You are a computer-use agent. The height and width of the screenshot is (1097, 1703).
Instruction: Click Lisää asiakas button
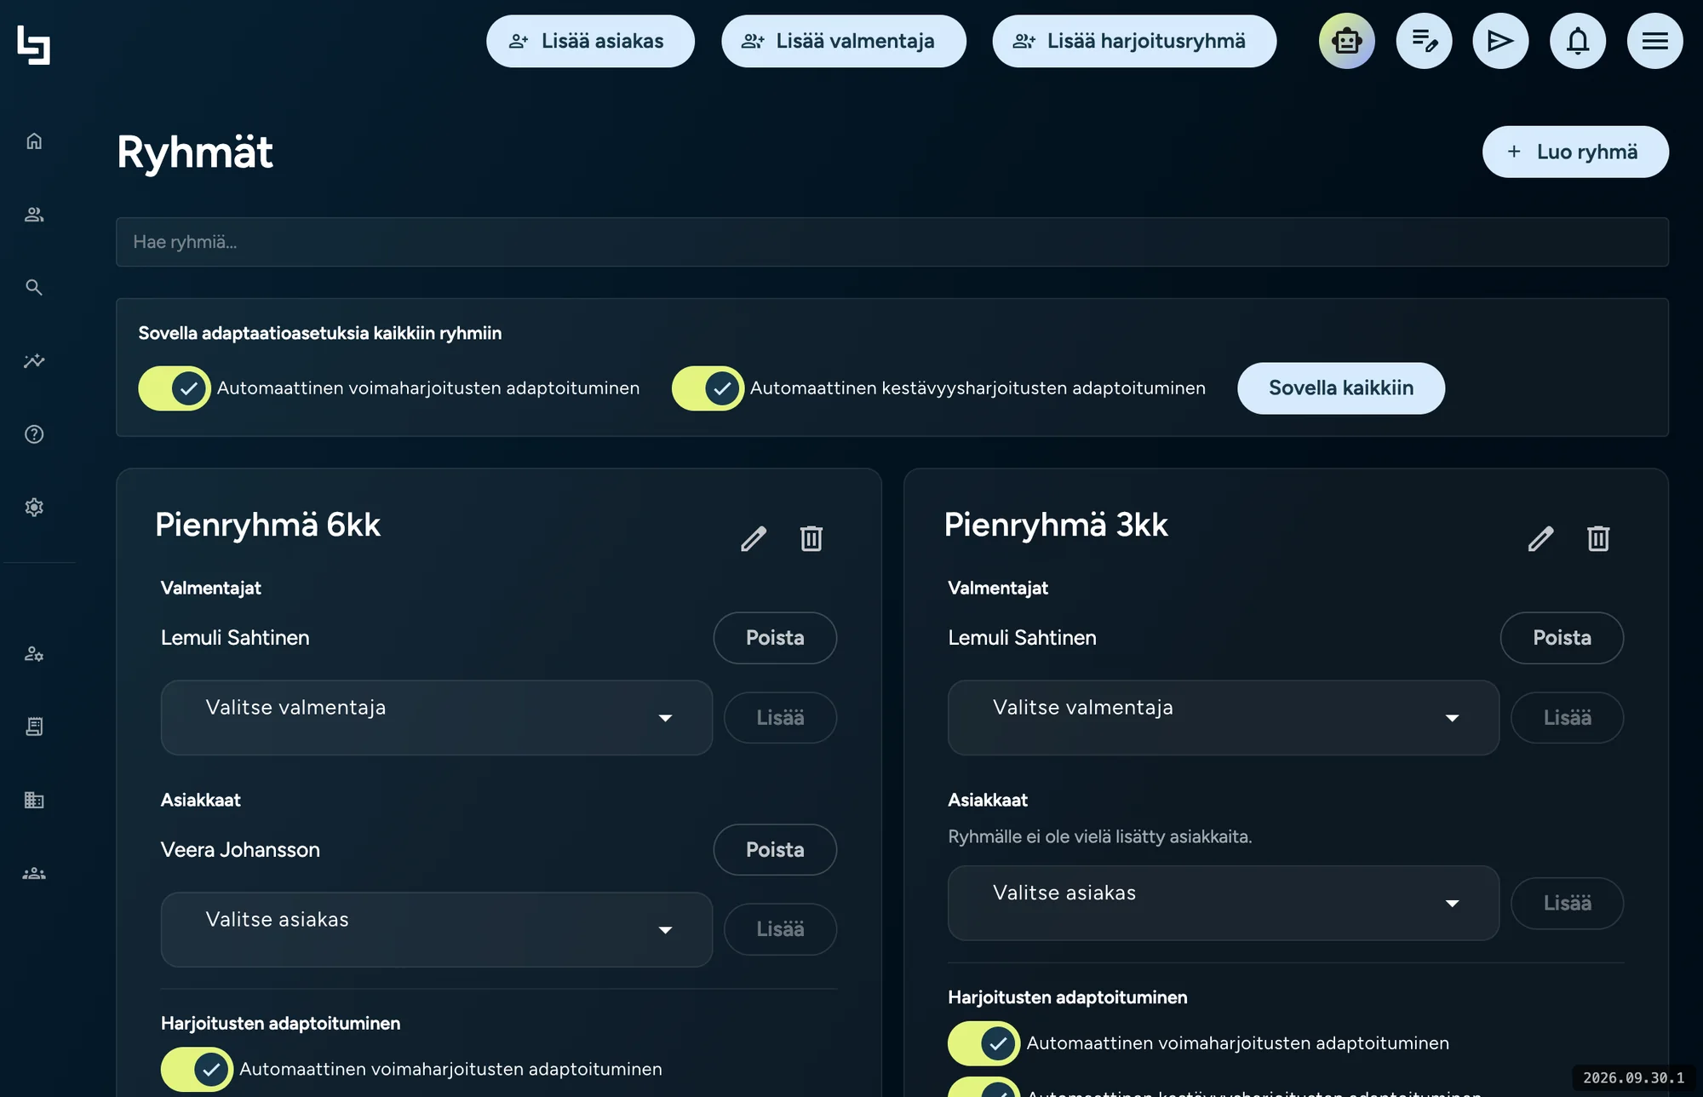tap(590, 41)
